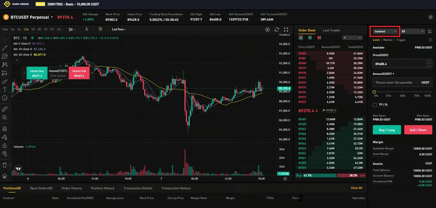The width and height of the screenshot is (436, 208).
Task: Open the Fibonacci retracement tool
Action: [x=5, y=56]
